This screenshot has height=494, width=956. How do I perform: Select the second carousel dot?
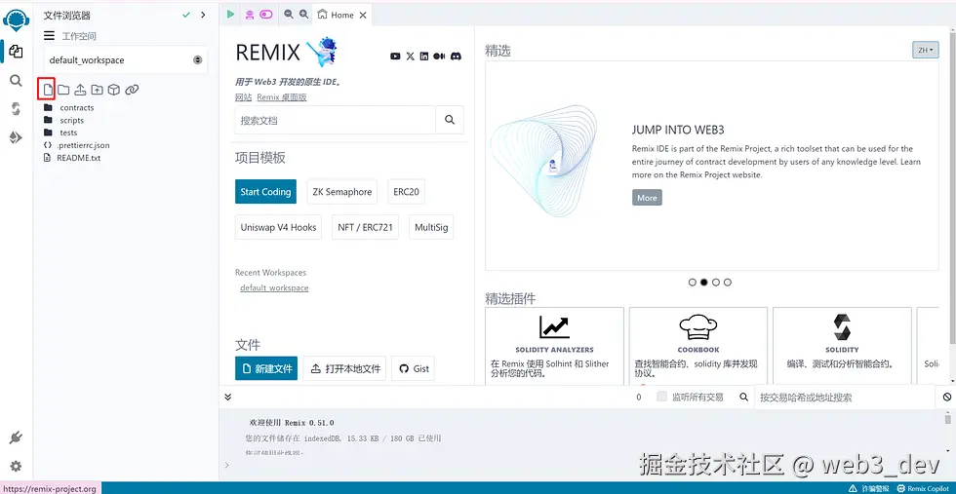pyautogui.click(x=703, y=282)
